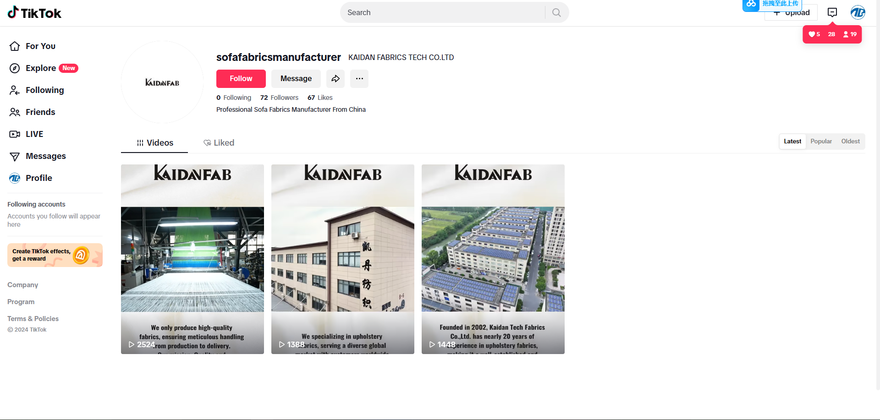Switch to the Videos tab
The height and width of the screenshot is (420, 880).
pyautogui.click(x=154, y=143)
